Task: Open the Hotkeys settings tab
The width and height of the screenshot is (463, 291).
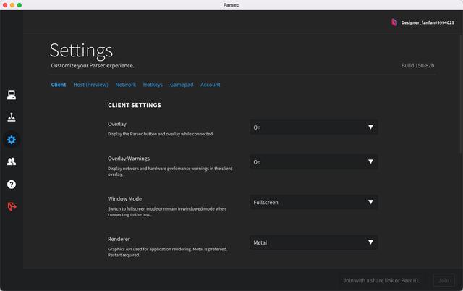Action: (153, 85)
